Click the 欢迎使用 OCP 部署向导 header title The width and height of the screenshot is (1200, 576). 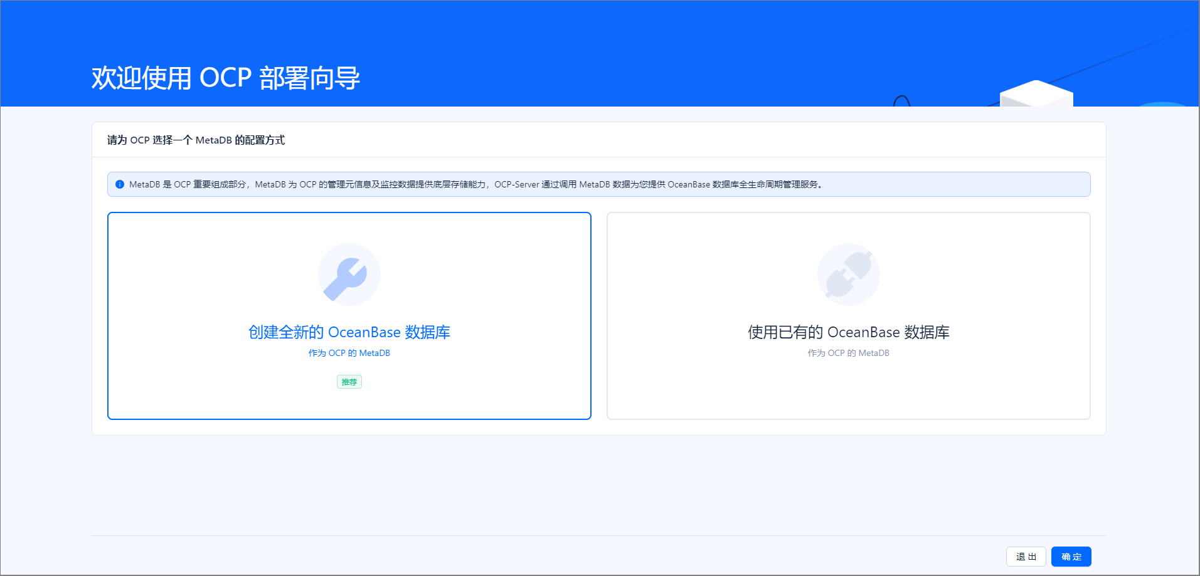click(x=226, y=78)
